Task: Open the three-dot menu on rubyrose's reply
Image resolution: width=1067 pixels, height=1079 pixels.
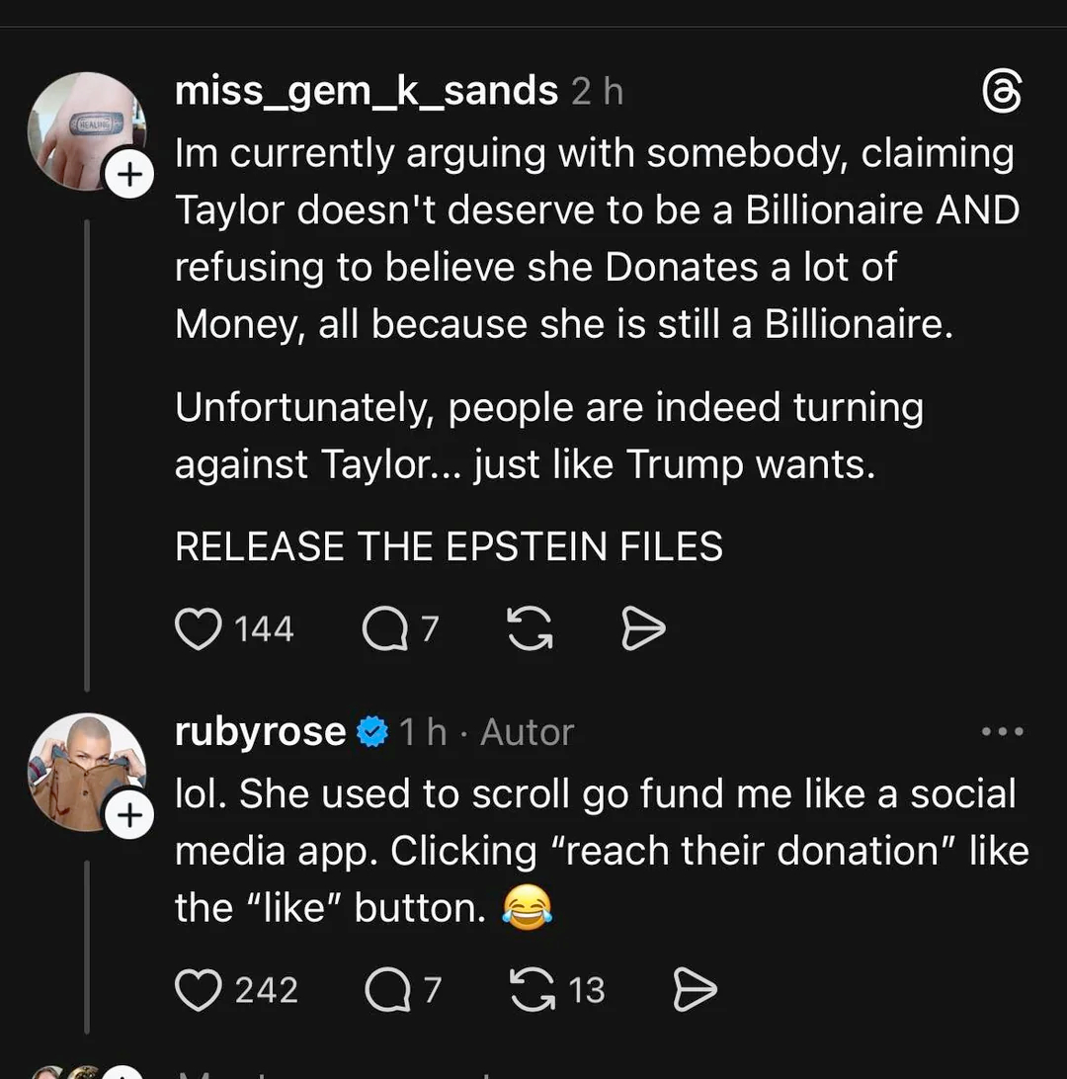Action: [x=1003, y=732]
